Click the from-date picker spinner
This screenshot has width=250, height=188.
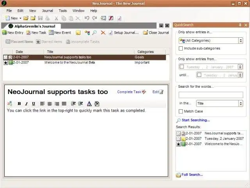point(240,67)
